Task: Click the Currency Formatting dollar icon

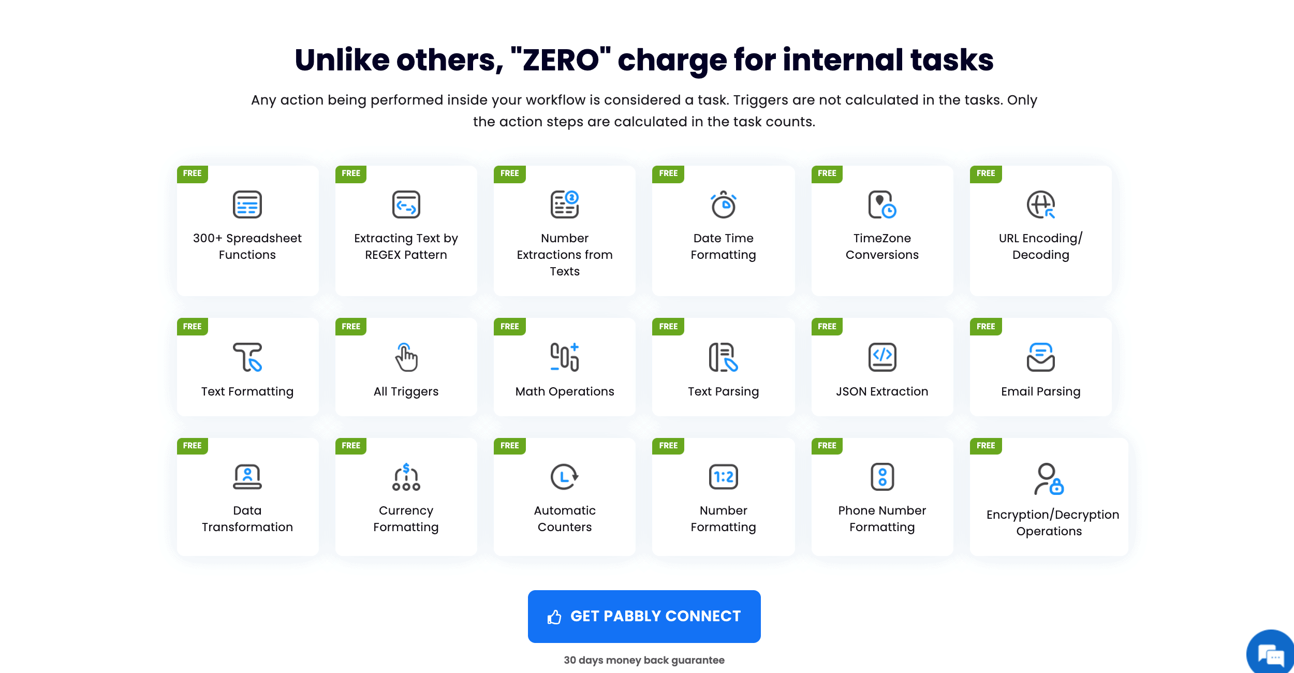Action: tap(406, 477)
